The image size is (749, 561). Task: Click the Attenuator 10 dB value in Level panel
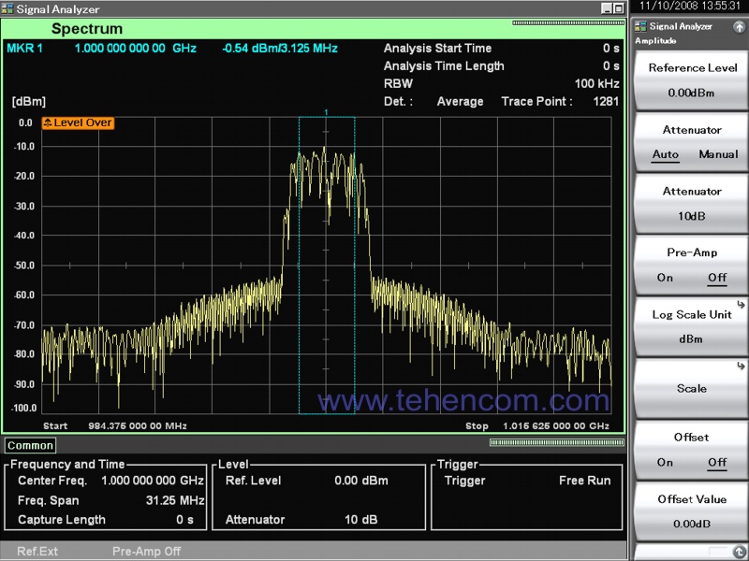[x=360, y=520]
